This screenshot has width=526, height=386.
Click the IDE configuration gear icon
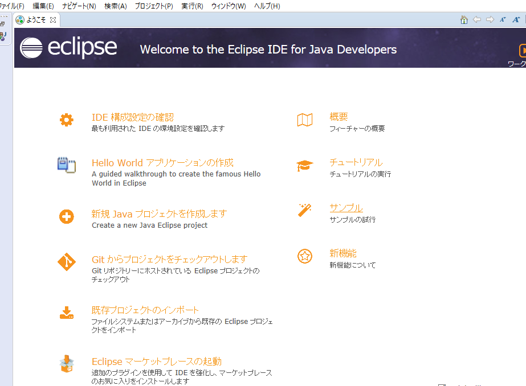click(x=67, y=120)
